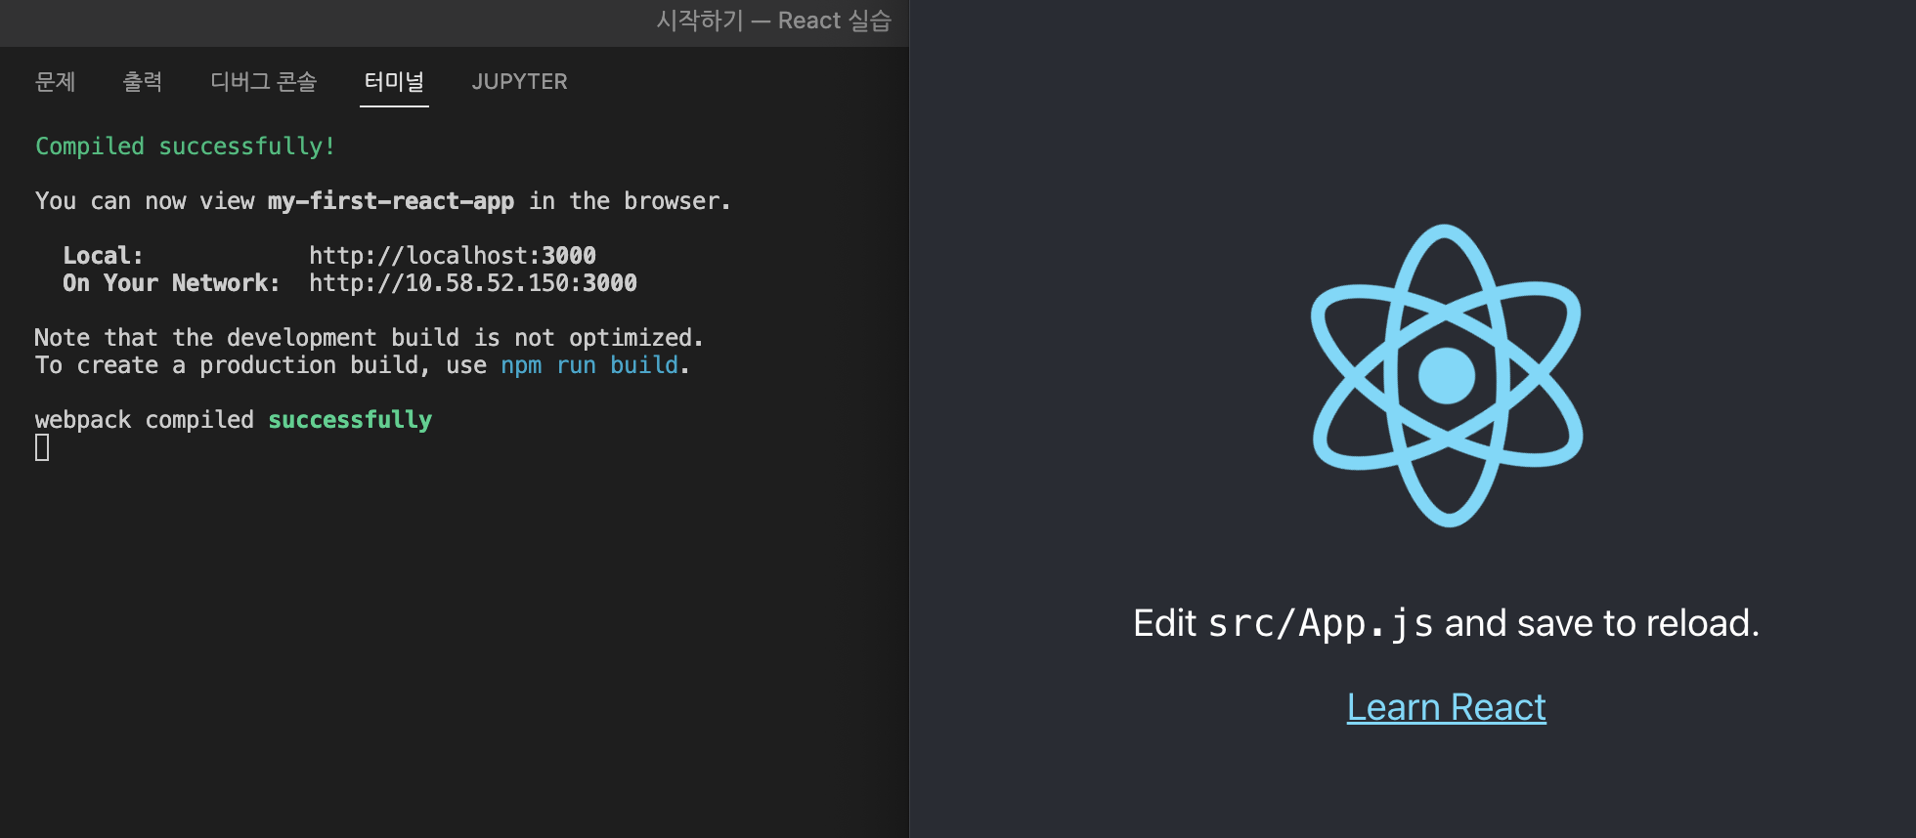Select the 'npm run build' command text
The width and height of the screenshot is (1916, 838).
(589, 365)
